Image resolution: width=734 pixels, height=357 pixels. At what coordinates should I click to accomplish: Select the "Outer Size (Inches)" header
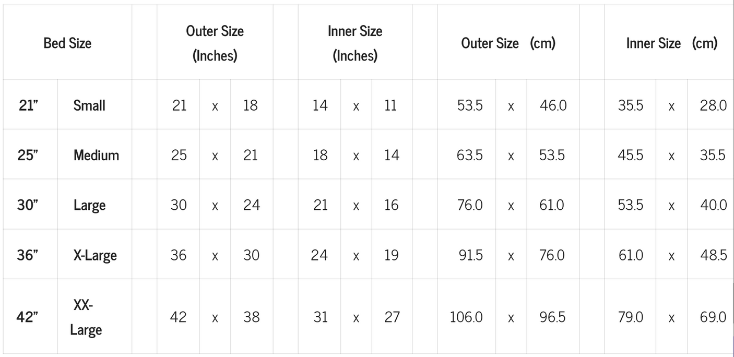(215, 43)
